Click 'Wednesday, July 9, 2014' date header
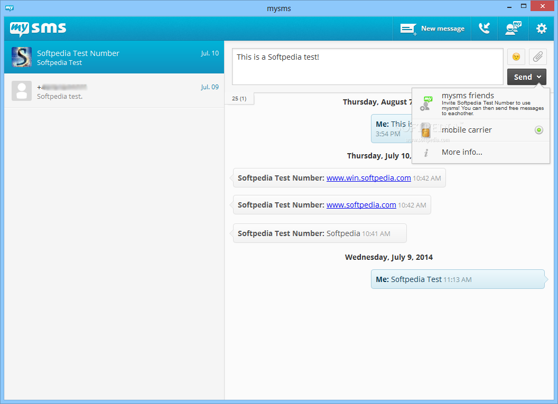This screenshot has height=404, width=558. (389, 257)
